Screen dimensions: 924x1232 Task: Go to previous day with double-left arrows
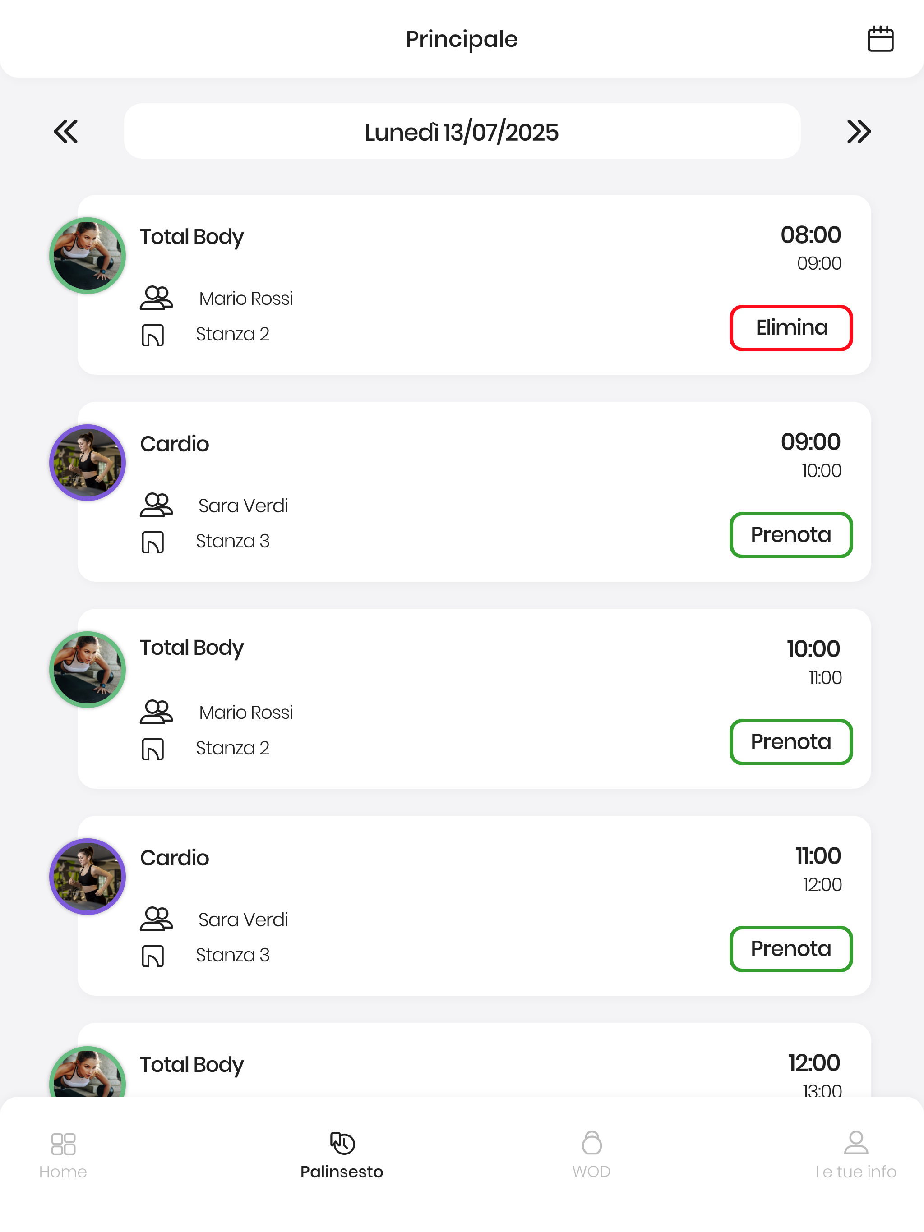(66, 131)
